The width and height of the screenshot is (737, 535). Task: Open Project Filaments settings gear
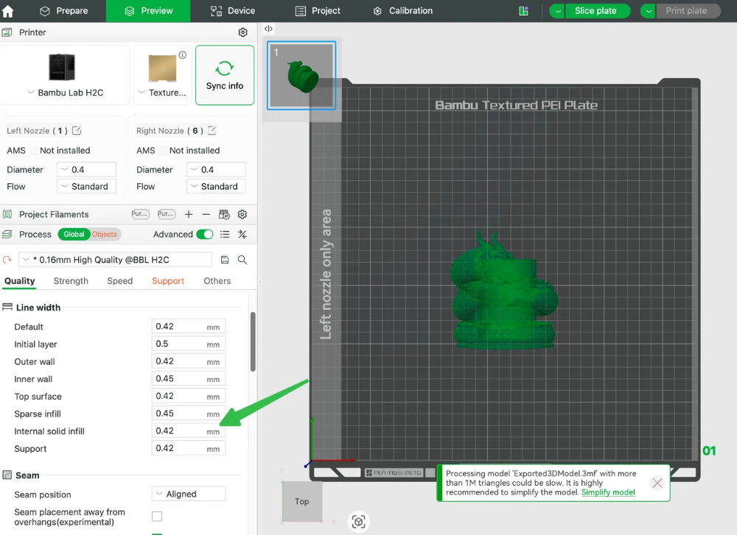[x=242, y=214]
